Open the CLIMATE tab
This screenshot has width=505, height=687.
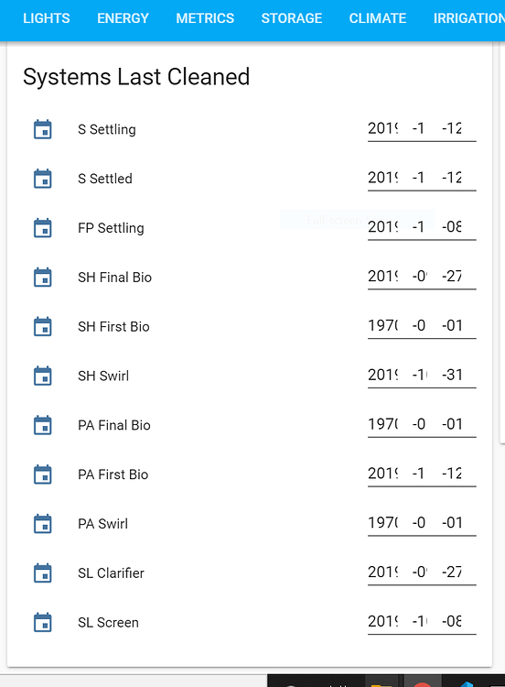378,18
